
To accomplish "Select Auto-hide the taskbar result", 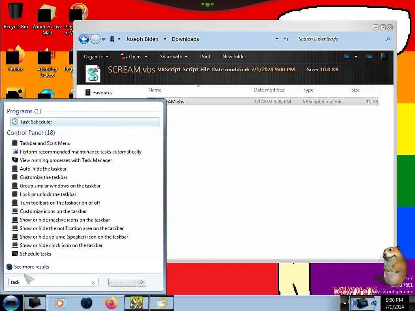I will tap(39, 169).
